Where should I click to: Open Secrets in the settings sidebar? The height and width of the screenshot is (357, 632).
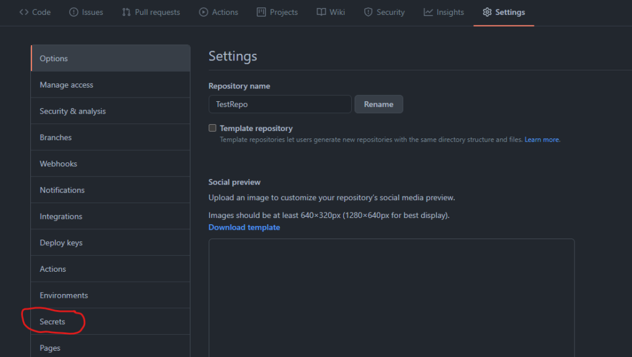52,322
